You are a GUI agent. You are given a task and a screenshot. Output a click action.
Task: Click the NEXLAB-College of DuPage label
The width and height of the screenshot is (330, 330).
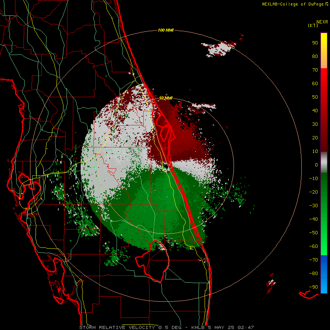tap(295, 4)
